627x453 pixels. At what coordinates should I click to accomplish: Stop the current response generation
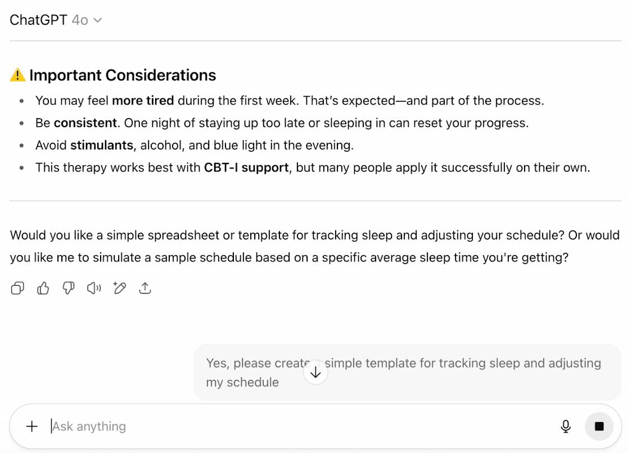(599, 426)
